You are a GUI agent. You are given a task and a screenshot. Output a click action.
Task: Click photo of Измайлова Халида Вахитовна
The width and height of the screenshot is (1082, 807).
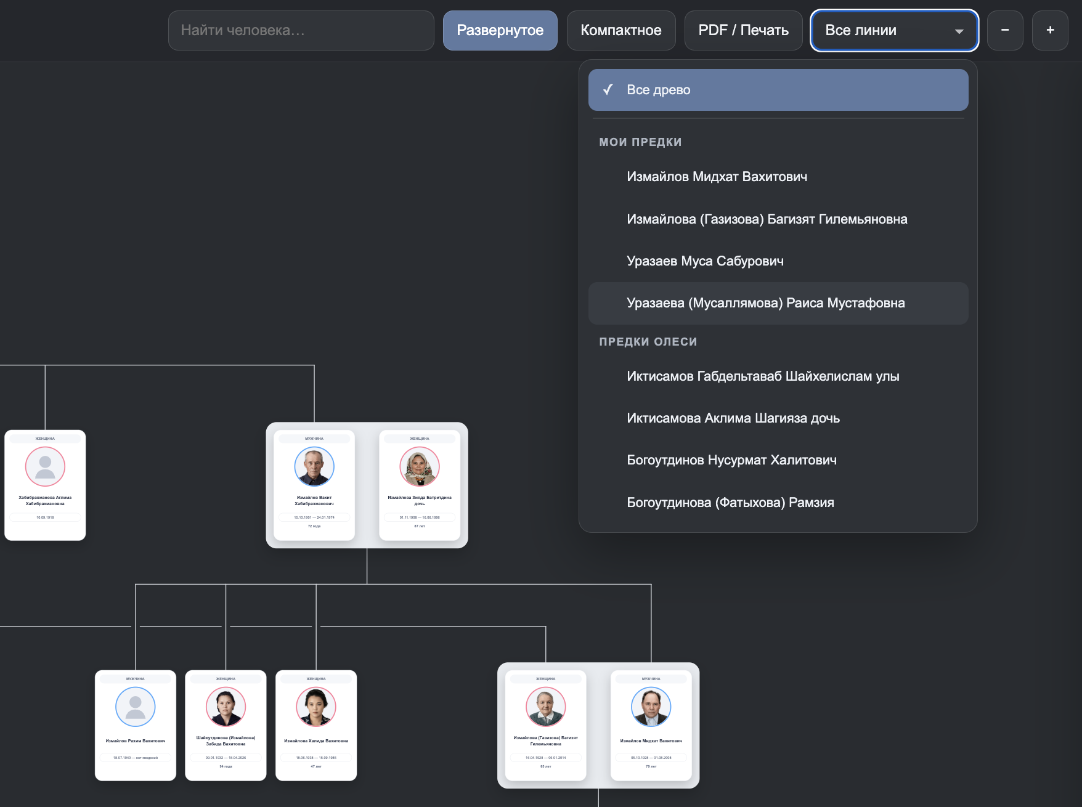tap(316, 707)
